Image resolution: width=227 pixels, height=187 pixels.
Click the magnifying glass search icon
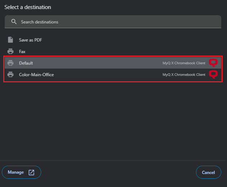click(14, 22)
